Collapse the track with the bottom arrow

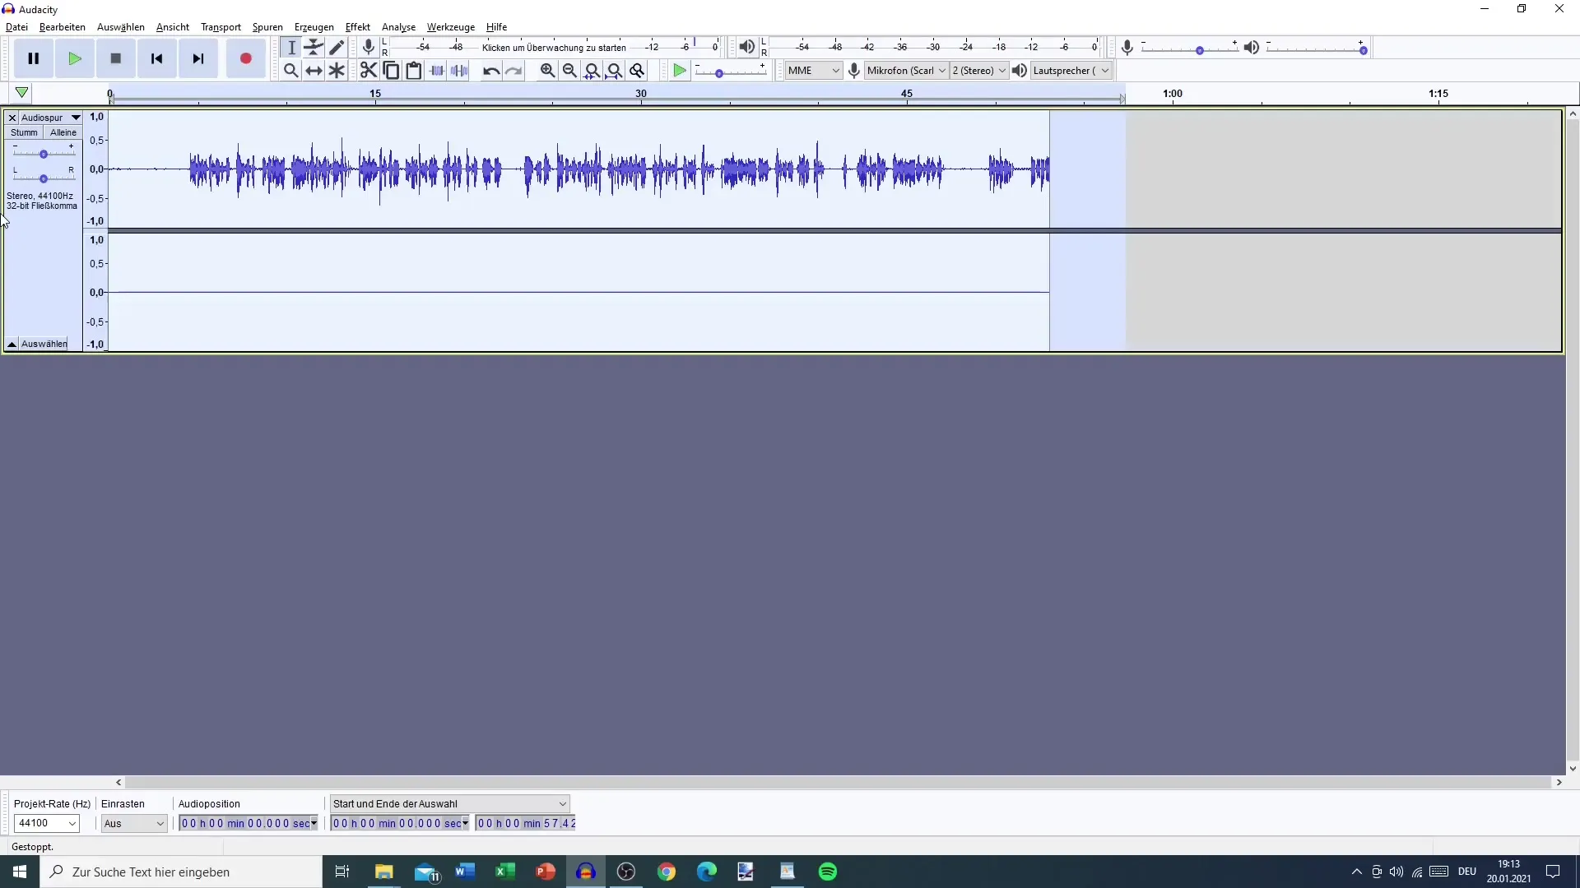pos(12,344)
